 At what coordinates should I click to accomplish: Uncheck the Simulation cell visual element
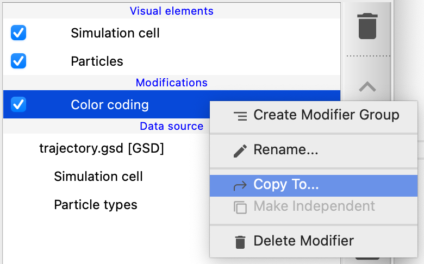pos(18,33)
